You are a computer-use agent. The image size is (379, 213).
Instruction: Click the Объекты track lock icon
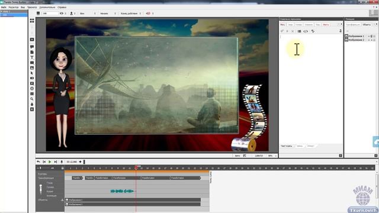(62, 200)
